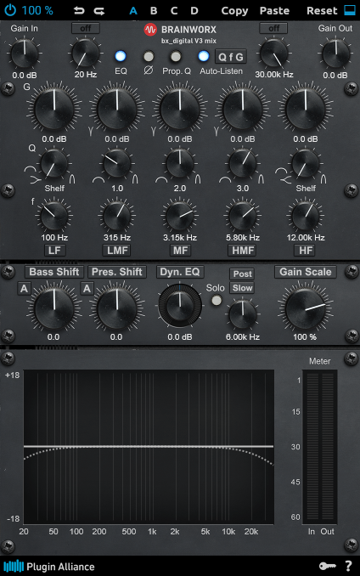This screenshot has width=360, height=576.
Task: Solo the LMF band
Action: click(117, 251)
